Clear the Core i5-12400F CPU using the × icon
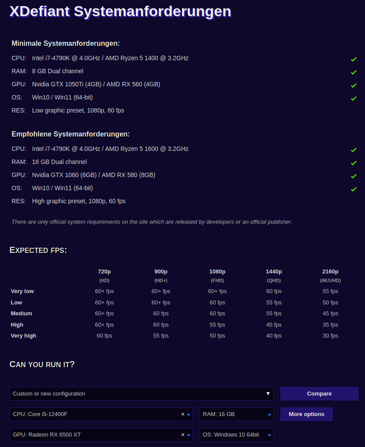Screen dimensions: 365x447 pyautogui.click(x=182, y=414)
